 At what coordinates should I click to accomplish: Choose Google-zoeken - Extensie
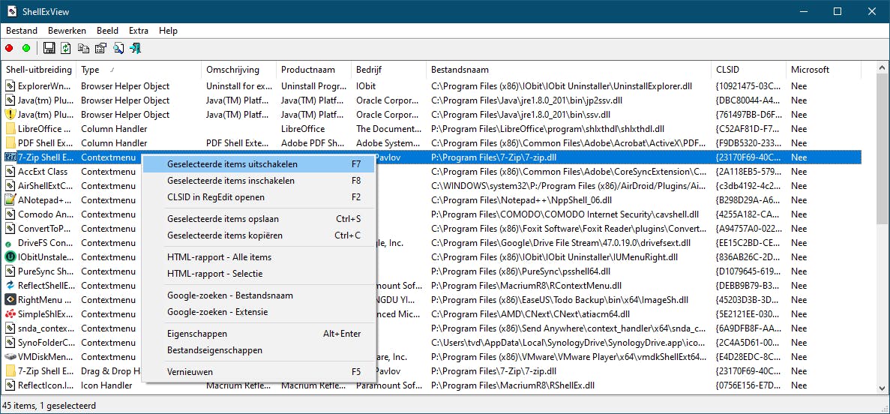[x=258, y=312]
